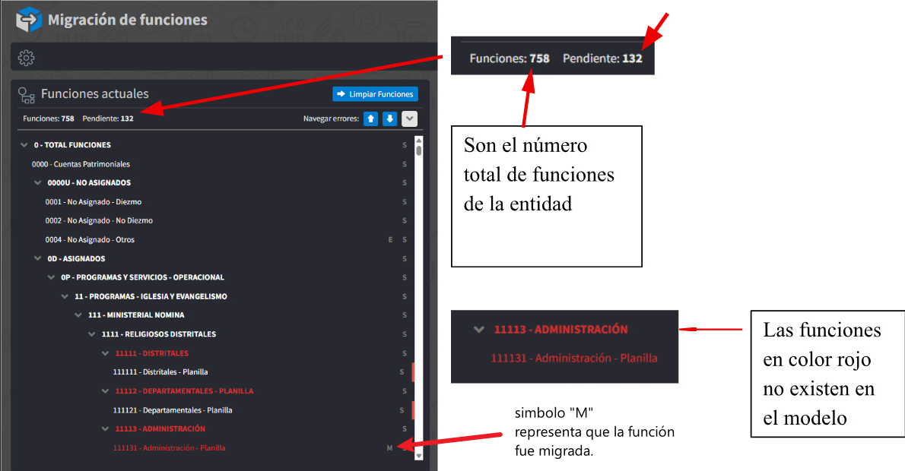Collapse the 0000U - NO ASIGNADOS node
This screenshot has height=471, width=905.
tap(37, 183)
